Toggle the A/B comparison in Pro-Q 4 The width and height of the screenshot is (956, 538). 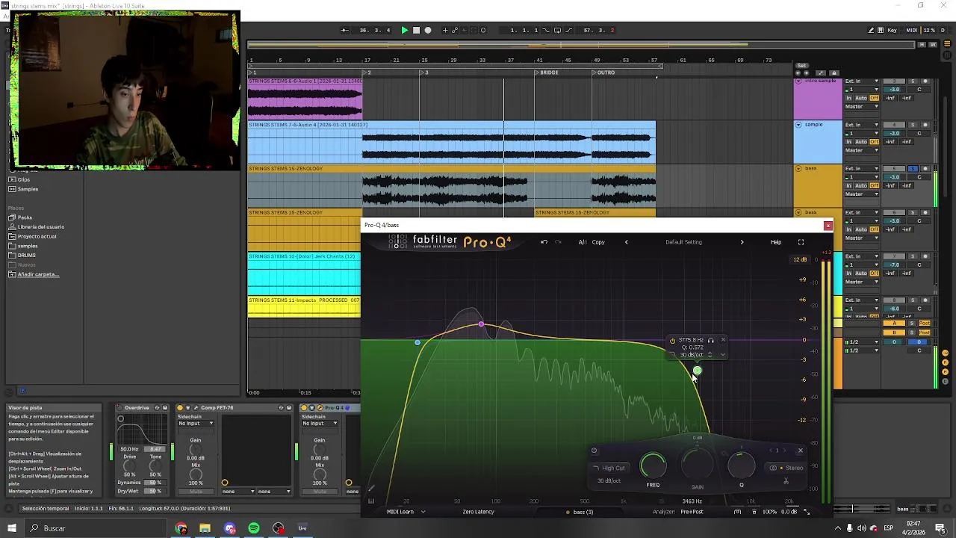(583, 242)
